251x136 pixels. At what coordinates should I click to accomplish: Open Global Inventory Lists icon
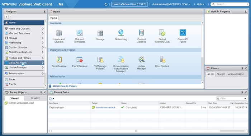(162, 33)
